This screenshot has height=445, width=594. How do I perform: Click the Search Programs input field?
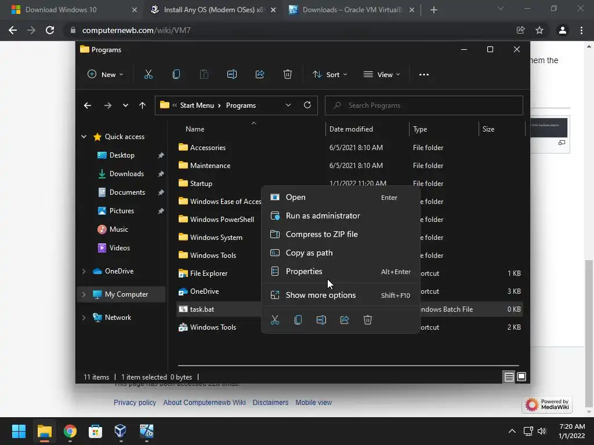point(424,105)
